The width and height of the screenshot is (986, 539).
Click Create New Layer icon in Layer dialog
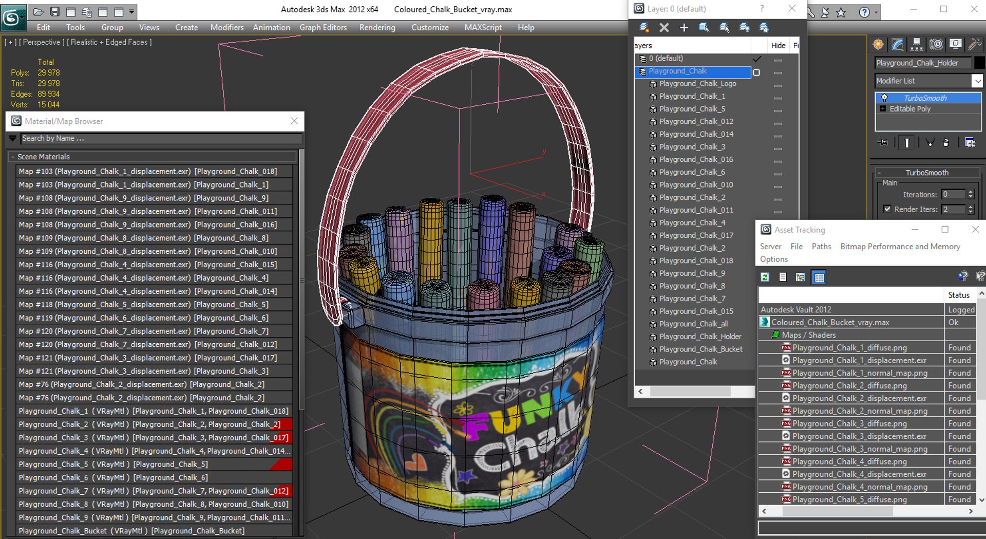point(643,27)
